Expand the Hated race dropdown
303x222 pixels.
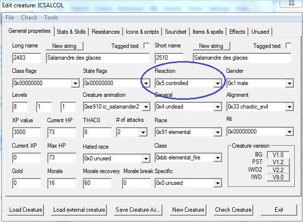tap(146, 158)
